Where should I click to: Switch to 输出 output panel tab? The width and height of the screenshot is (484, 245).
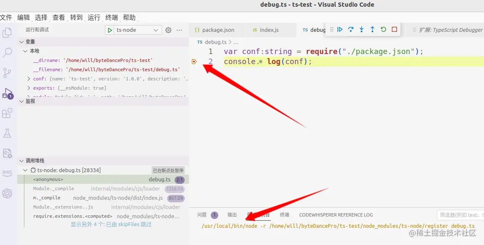[x=232, y=215]
